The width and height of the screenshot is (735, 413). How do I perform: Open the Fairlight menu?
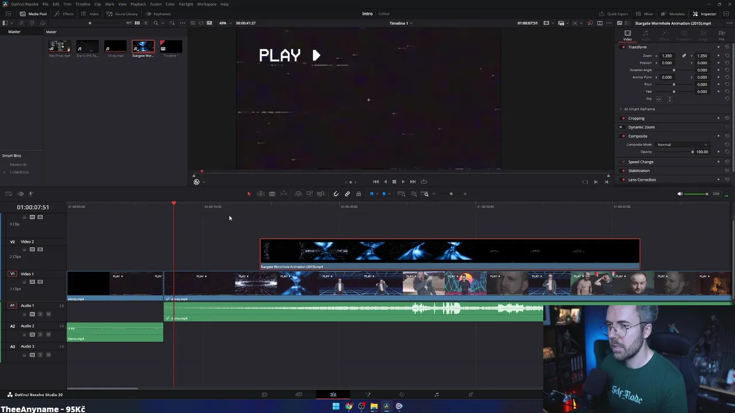point(186,4)
